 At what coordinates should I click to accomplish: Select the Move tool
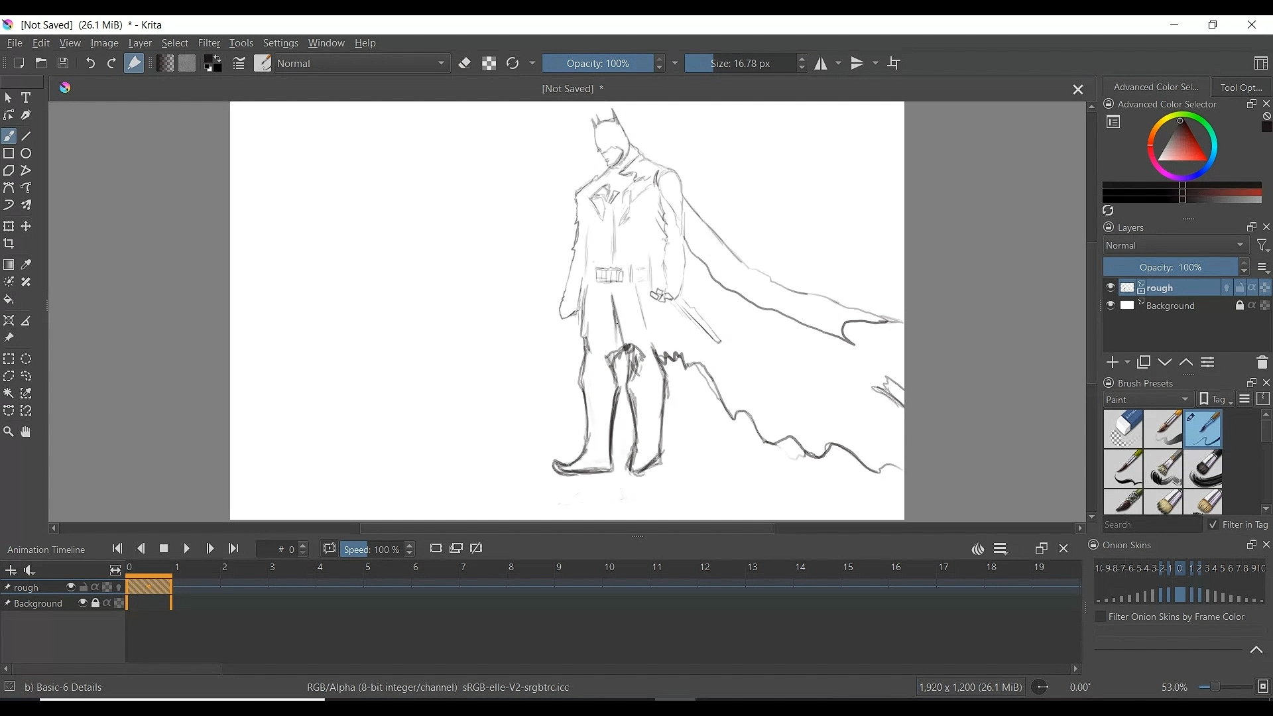27,227
